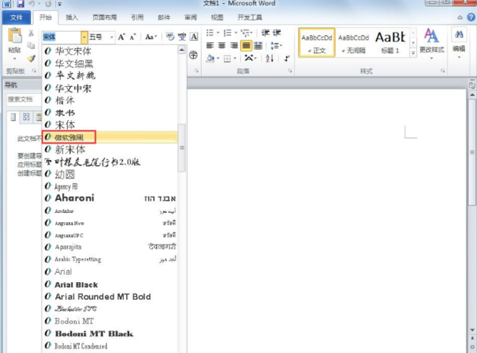Toggle Justify paragraph alignment
This screenshot has height=353, width=477.
tap(245, 45)
